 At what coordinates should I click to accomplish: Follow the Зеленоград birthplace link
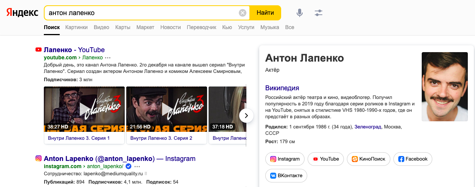368,127
